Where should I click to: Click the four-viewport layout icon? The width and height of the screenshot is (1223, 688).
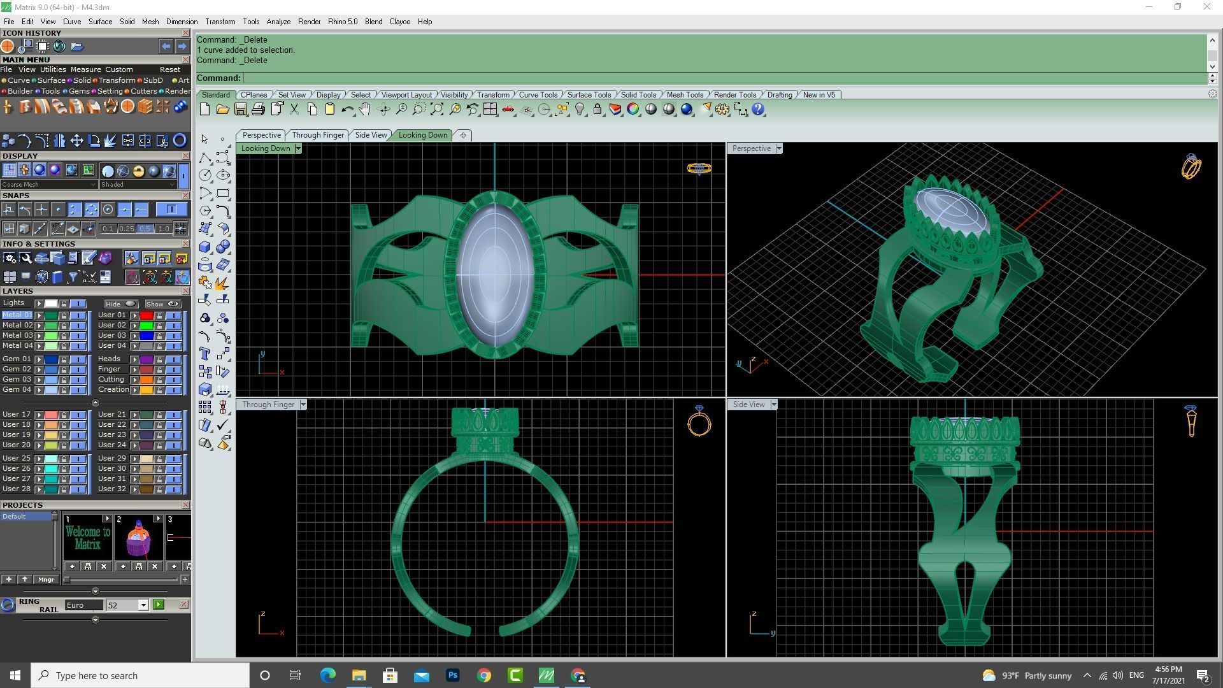click(490, 110)
